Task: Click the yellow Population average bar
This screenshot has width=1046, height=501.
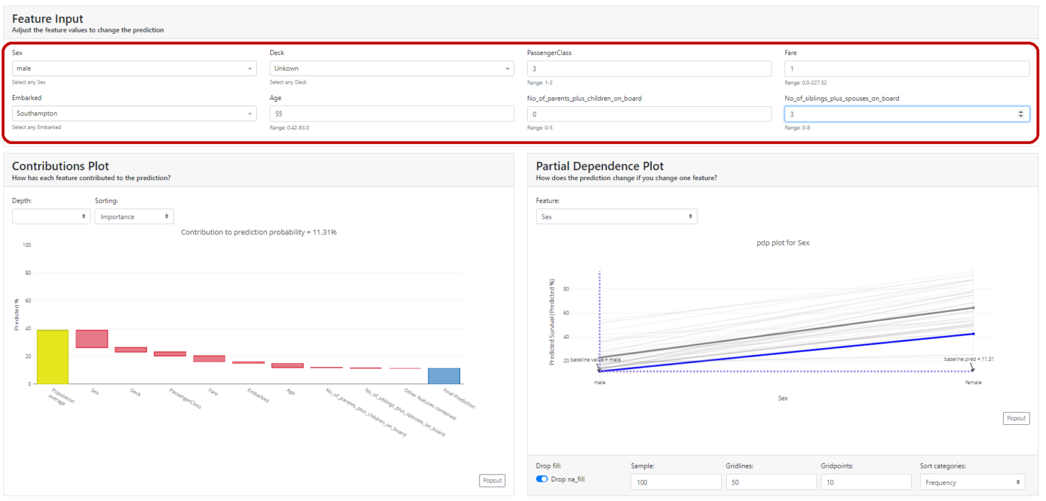Action: 52,357
